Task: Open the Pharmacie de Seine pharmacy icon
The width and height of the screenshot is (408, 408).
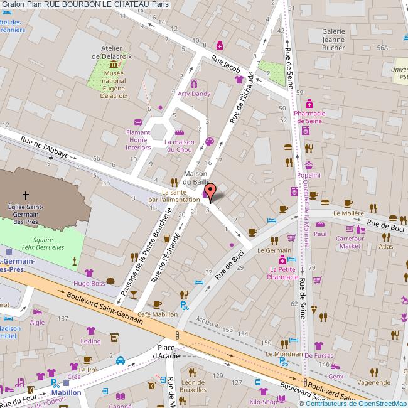Action: pyautogui.click(x=309, y=104)
